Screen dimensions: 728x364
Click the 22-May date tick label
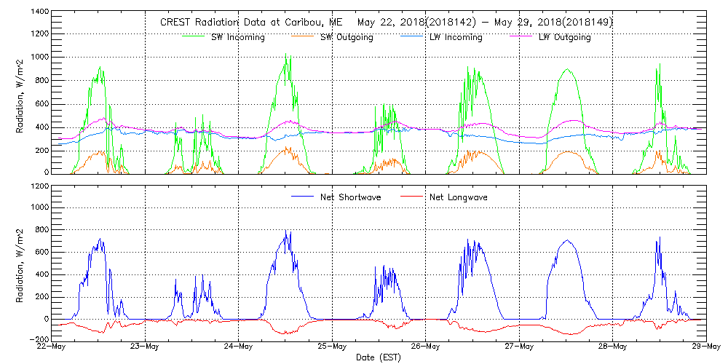(x=51, y=347)
